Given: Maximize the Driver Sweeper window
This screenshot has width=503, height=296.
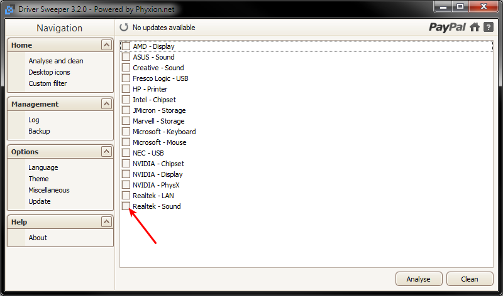Looking at the screenshot, I should point(460,6).
